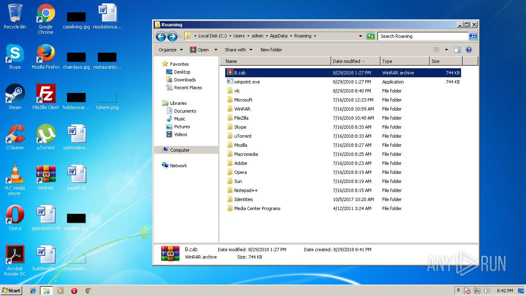Select the winpoint.exe application file
This screenshot has height=296, width=526.
point(343,82)
